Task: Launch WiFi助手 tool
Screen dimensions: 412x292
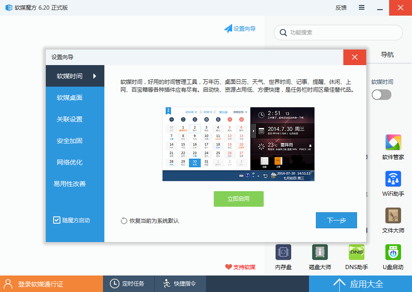Action: [393, 179]
